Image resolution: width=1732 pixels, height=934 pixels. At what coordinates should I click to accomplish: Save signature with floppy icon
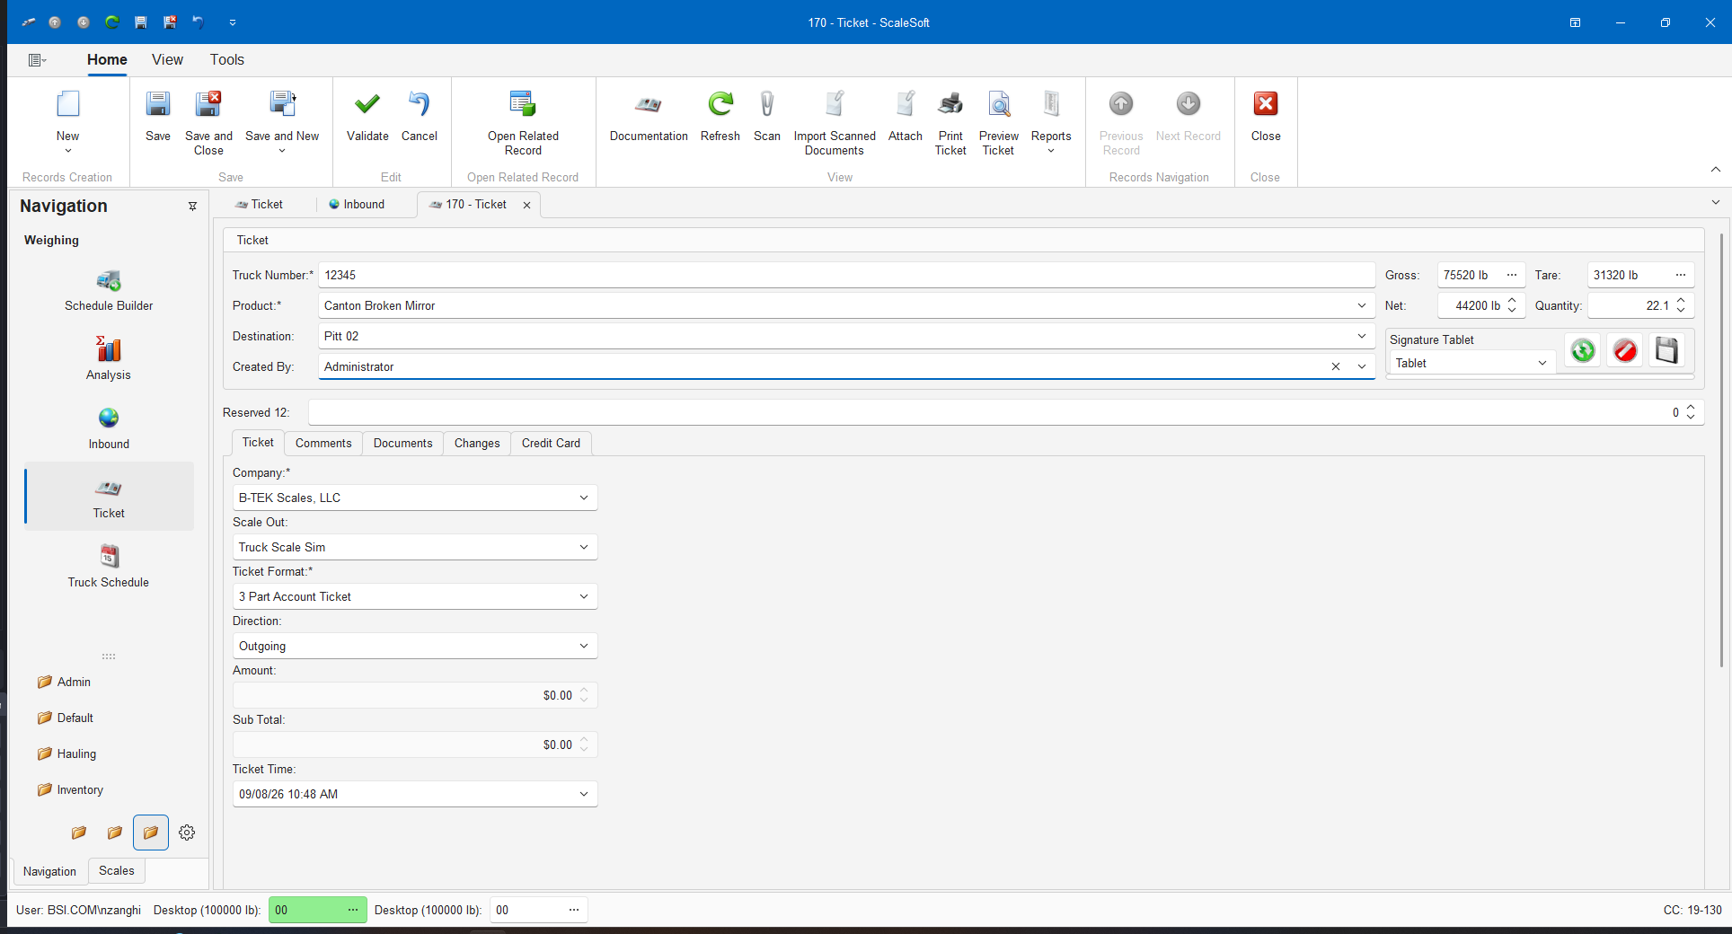(x=1667, y=350)
